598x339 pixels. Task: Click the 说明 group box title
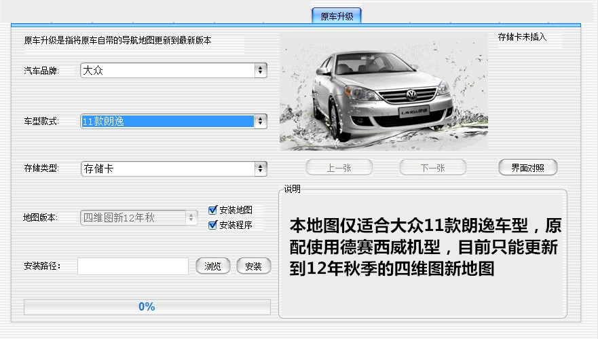292,189
